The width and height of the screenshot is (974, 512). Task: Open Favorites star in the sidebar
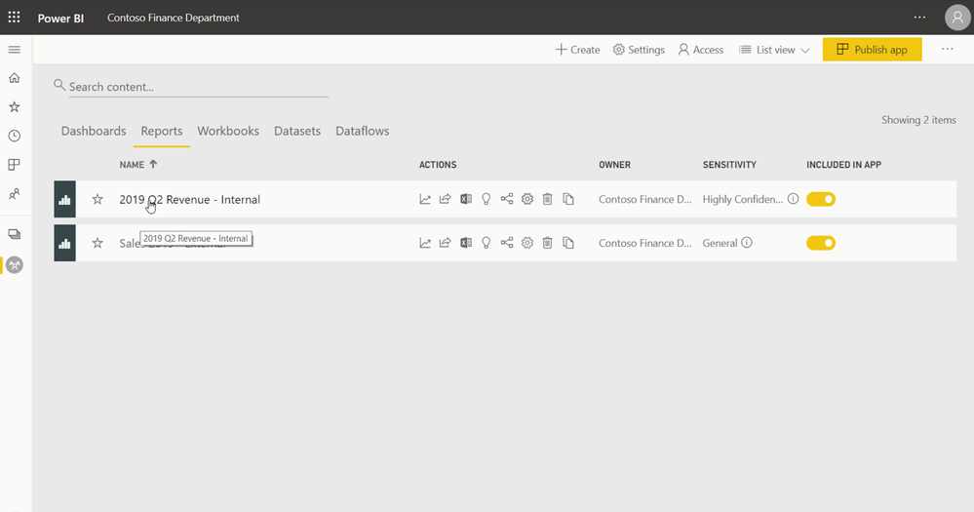click(15, 107)
